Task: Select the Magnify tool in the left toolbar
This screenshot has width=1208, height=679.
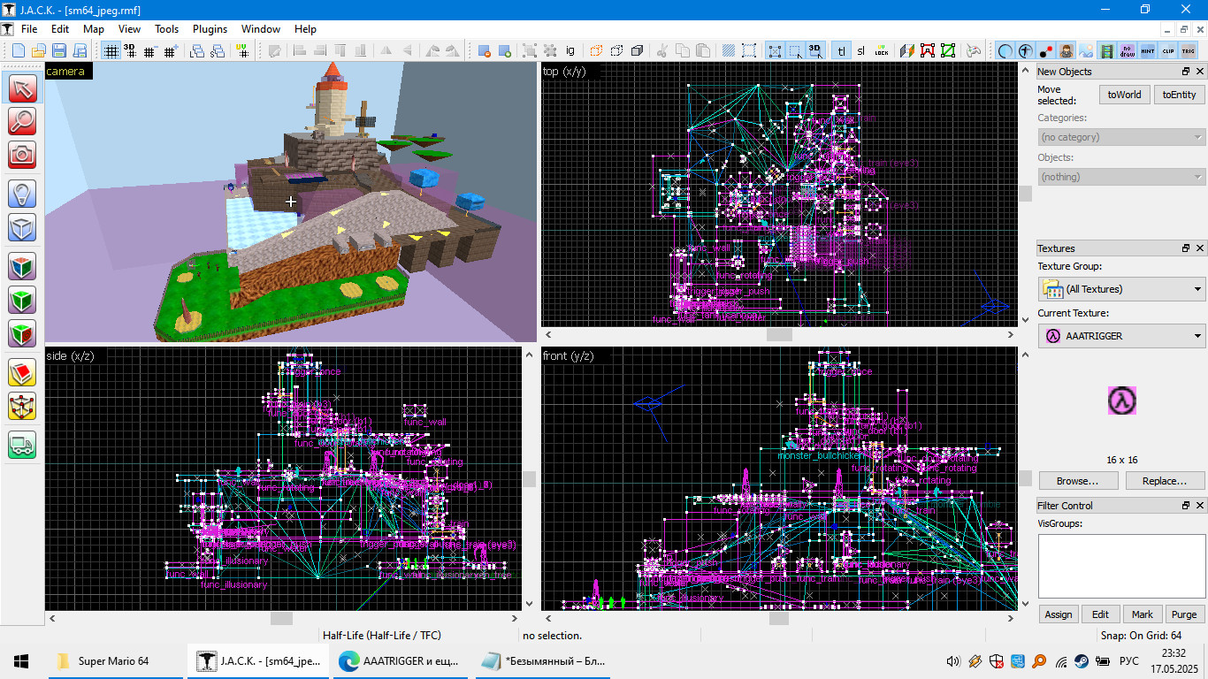Action: click(x=21, y=123)
